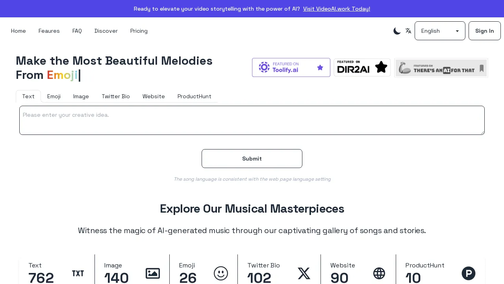
Task: Open the FAQ section
Action: point(77,31)
